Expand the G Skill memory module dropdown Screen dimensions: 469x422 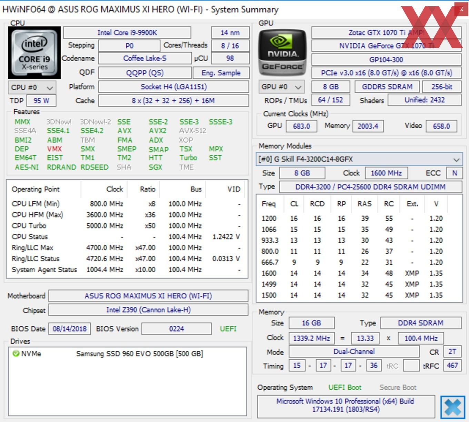pyautogui.click(x=359, y=159)
